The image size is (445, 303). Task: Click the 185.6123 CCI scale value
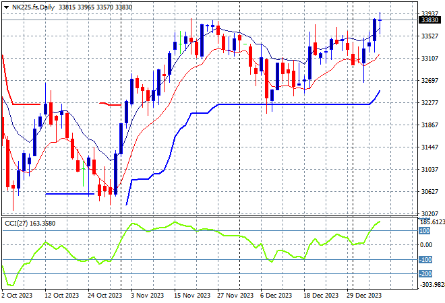pyautogui.click(x=431, y=221)
